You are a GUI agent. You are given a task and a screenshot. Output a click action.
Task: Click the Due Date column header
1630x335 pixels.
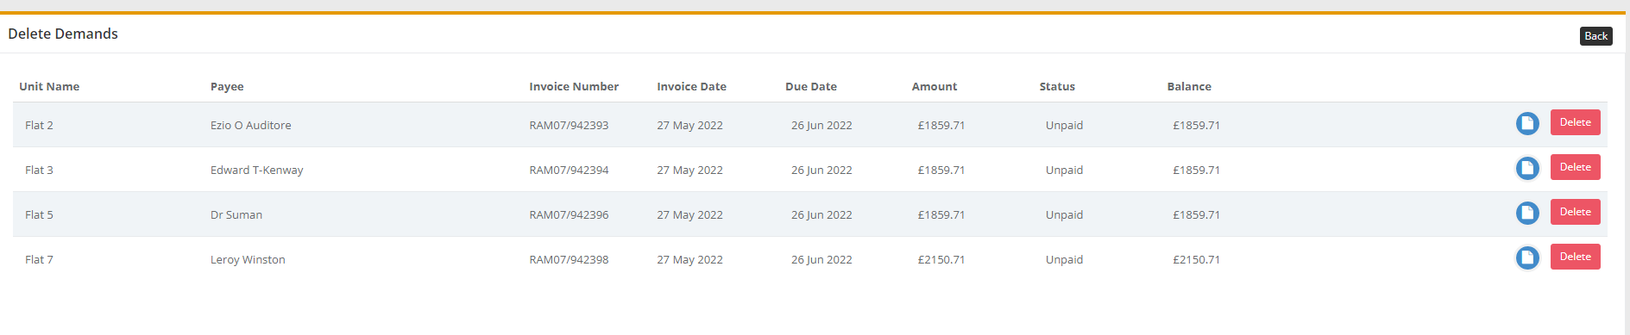point(811,86)
